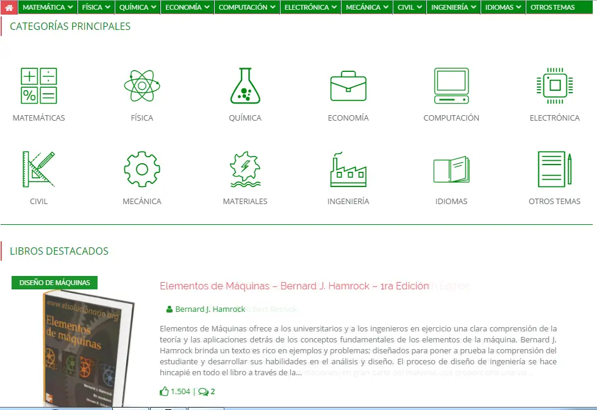The width and height of the screenshot is (597, 410).
Task: Click the ECONOMÍA category label
Action: [x=348, y=118]
